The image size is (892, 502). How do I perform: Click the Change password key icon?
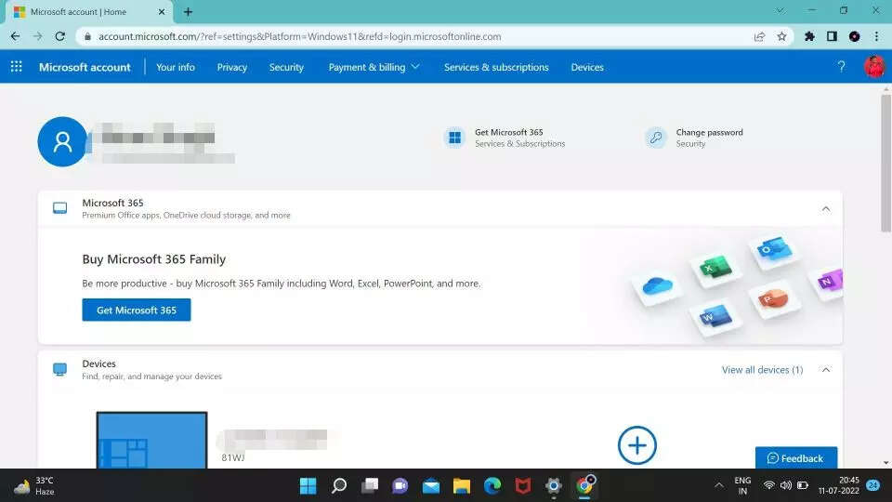(656, 138)
